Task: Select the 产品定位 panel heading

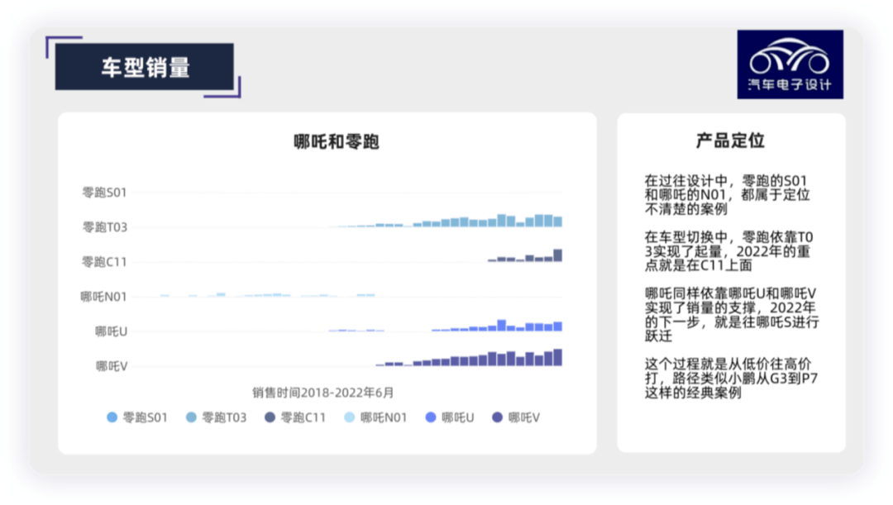Action: [730, 140]
